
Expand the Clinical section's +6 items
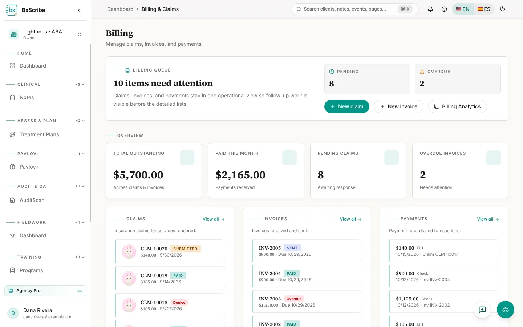coord(80,84)
